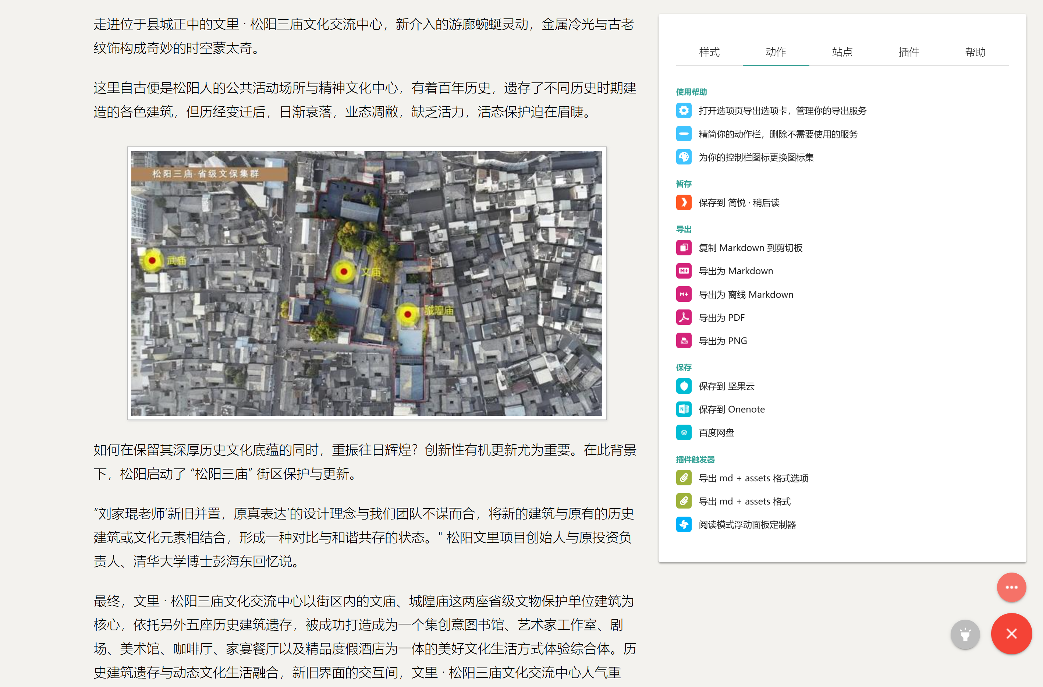Click the 保存到 Onenote icon
Viewport: 1043px width, 687px height.
pos(684,409)
